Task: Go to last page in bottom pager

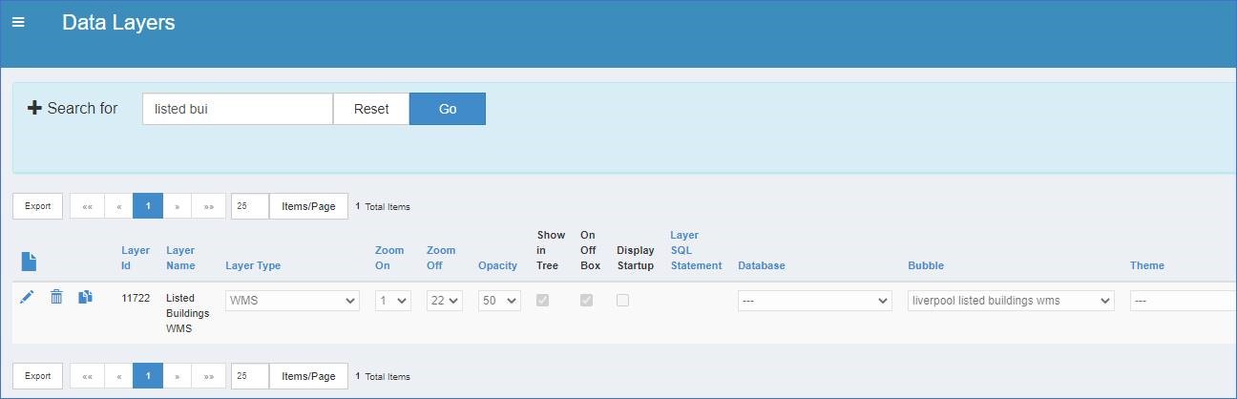Action: (x=209, y=376)
